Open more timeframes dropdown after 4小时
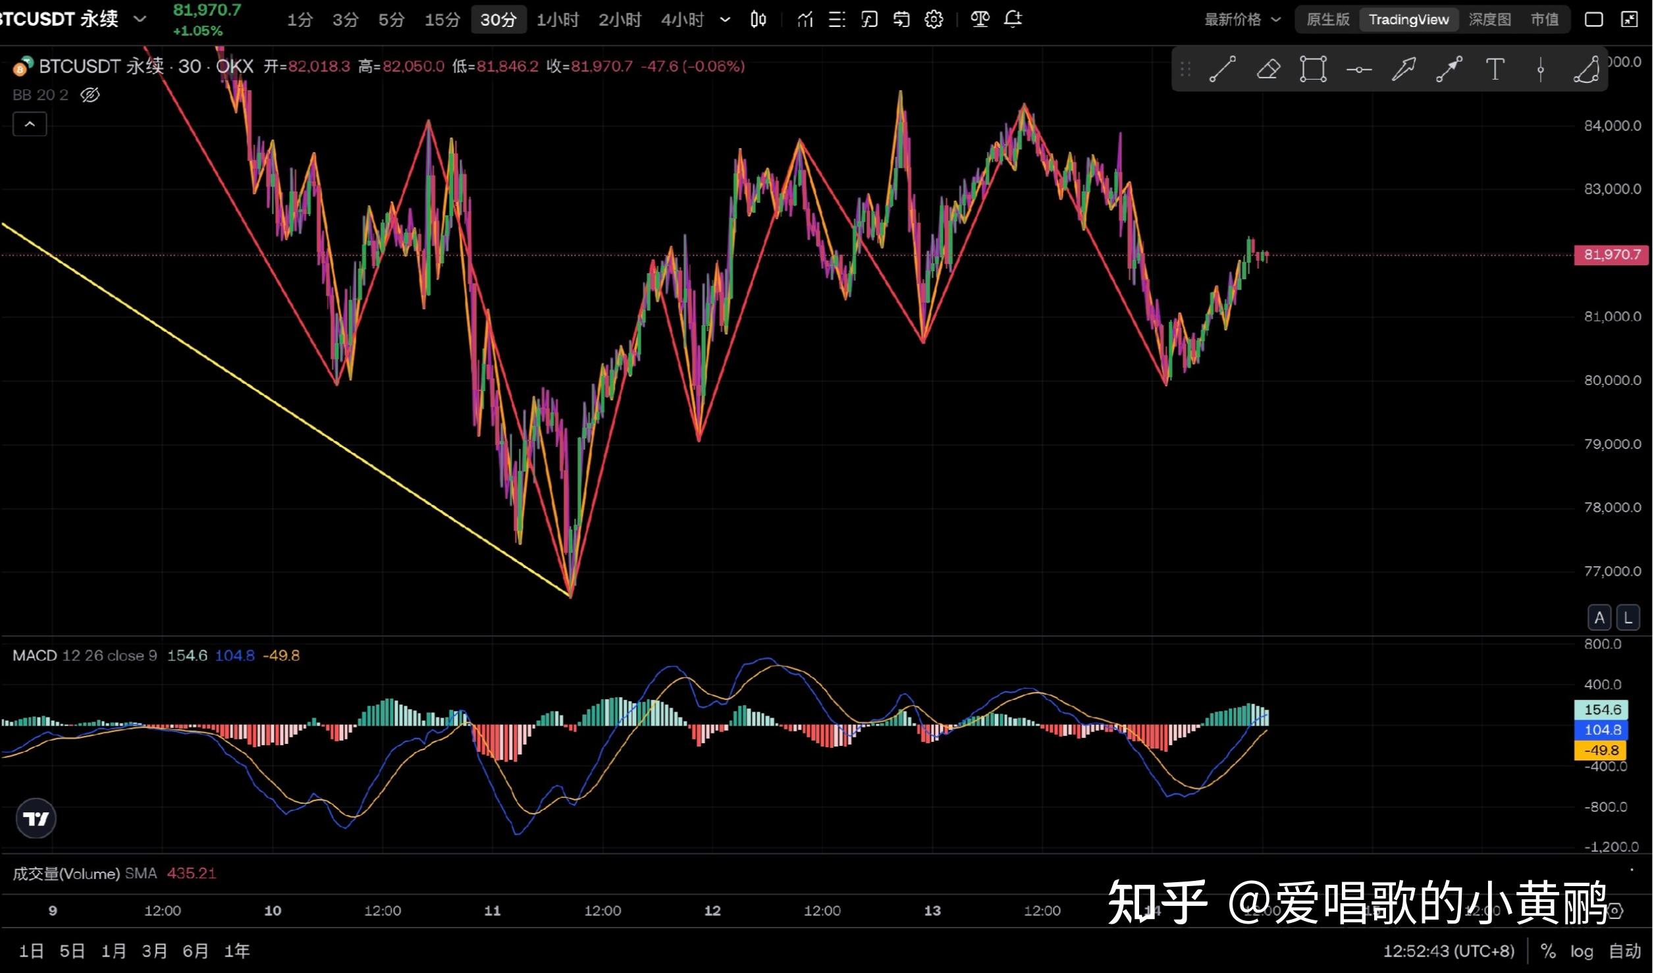 725,20
